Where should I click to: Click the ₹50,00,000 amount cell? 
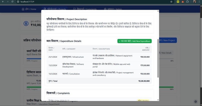[145, 74]
